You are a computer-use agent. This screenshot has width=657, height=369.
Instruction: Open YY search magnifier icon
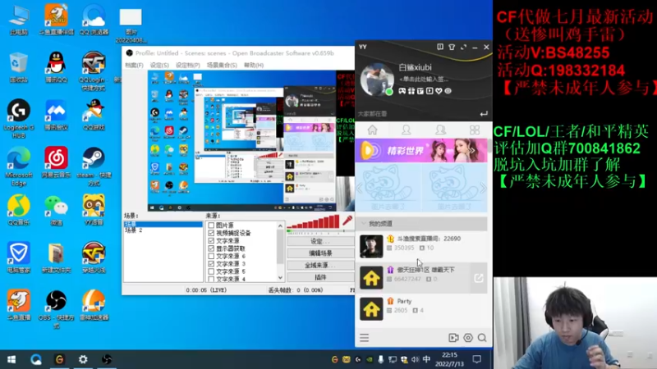click(x=482, y=338)
